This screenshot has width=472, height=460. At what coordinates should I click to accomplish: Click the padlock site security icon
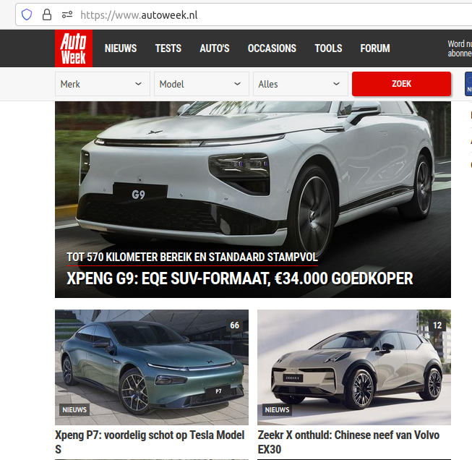[47, 14]
